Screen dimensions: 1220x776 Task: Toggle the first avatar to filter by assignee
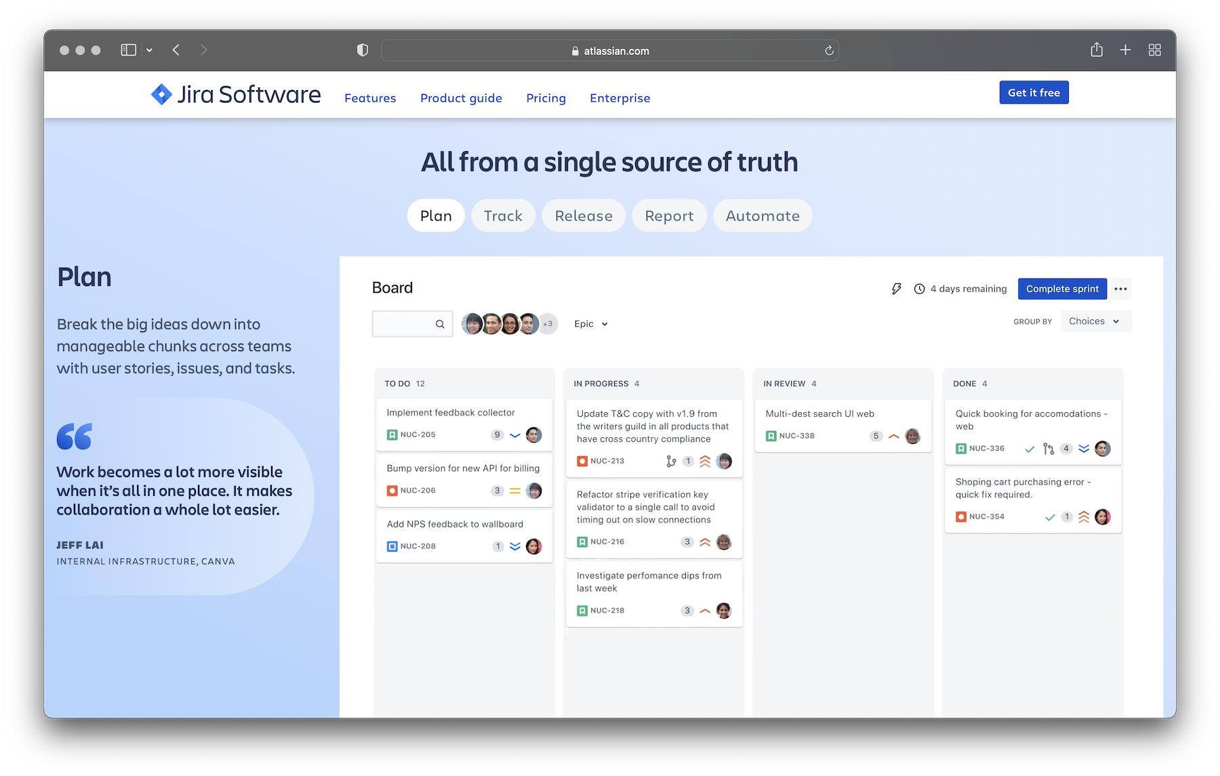[x=472, y=324]
